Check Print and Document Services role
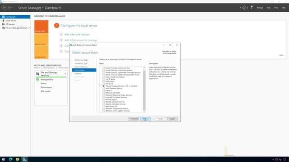289x162 pixels. [x=103, y=97]
